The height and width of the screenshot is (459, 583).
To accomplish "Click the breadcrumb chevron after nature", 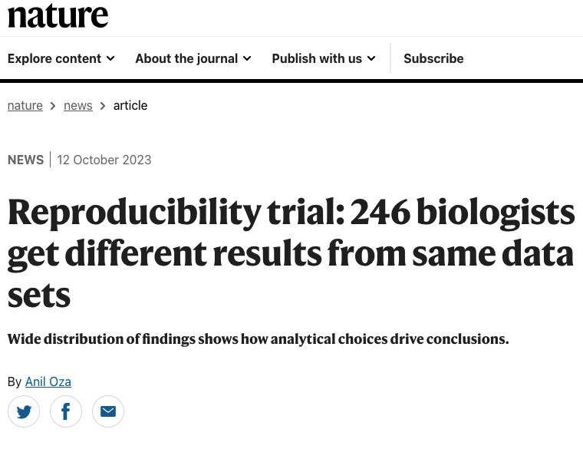I will [x=53, y=106].
